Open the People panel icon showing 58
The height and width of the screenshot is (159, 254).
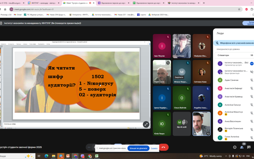click(x=243, y=147)
